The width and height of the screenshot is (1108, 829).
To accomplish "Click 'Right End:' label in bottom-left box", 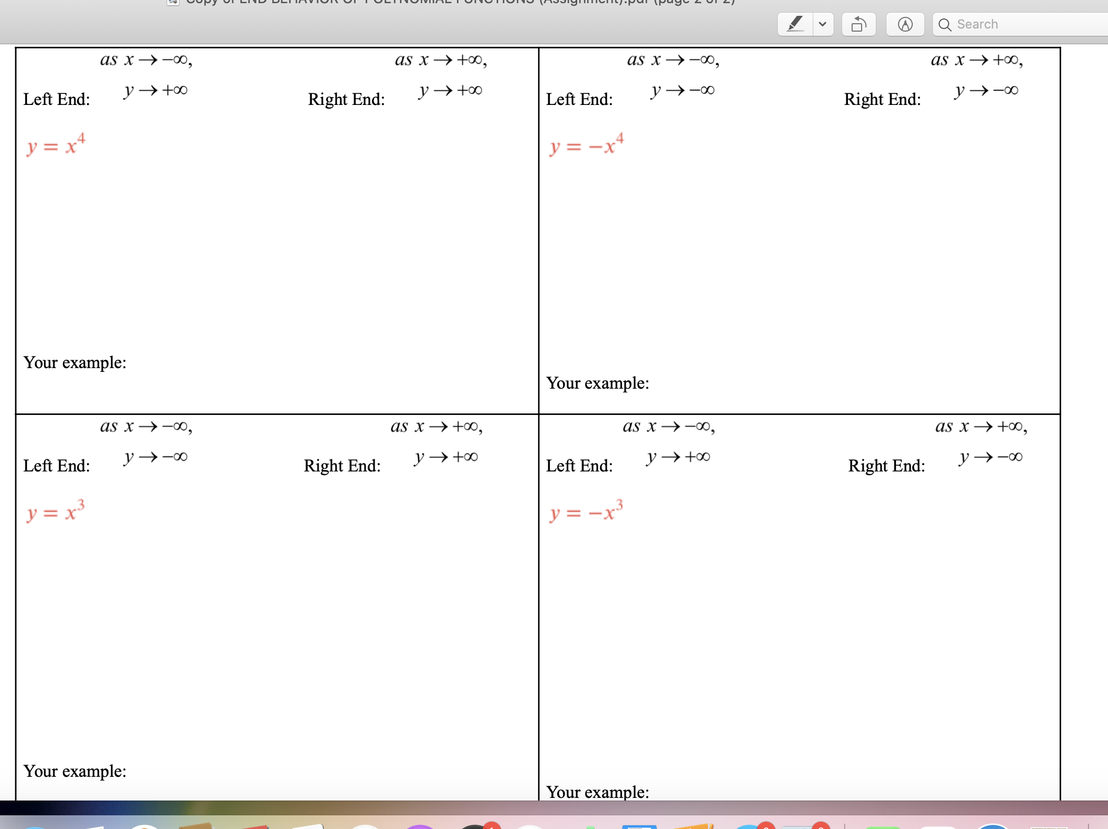I will tap(342, 466).
